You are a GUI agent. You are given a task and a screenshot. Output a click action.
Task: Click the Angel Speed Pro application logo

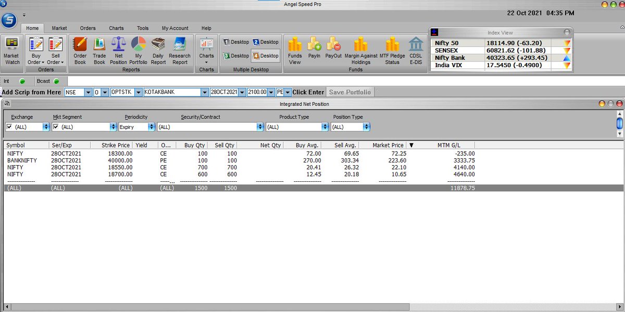(x=9, y=21)
